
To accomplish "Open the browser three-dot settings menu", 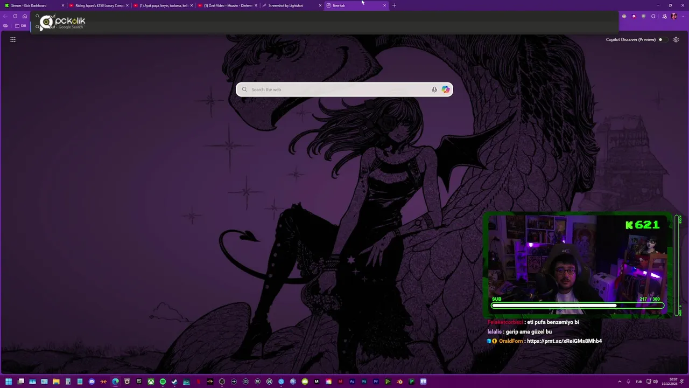I will click(x=684, y=16).
